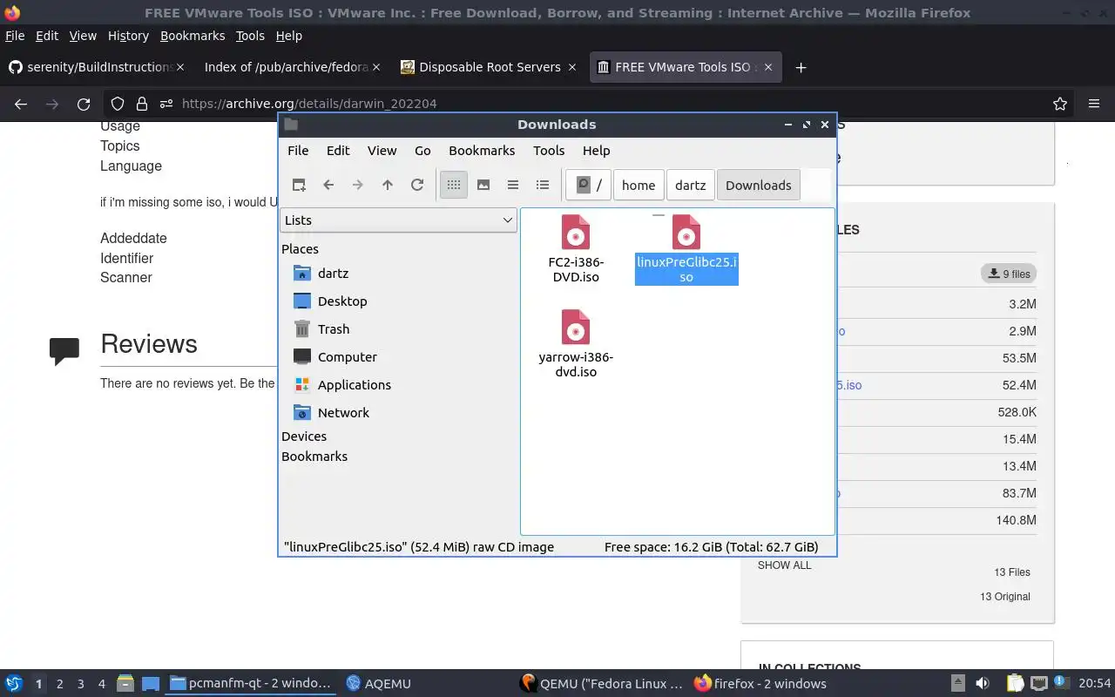Image resolution: width=1115 pixels, height=697 pixels.
Task: Open File menu in Downloads window
Action: (x=298, y=151)
